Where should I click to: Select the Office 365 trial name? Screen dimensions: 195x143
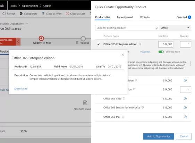pyautogui.click(x=112, y=117)
